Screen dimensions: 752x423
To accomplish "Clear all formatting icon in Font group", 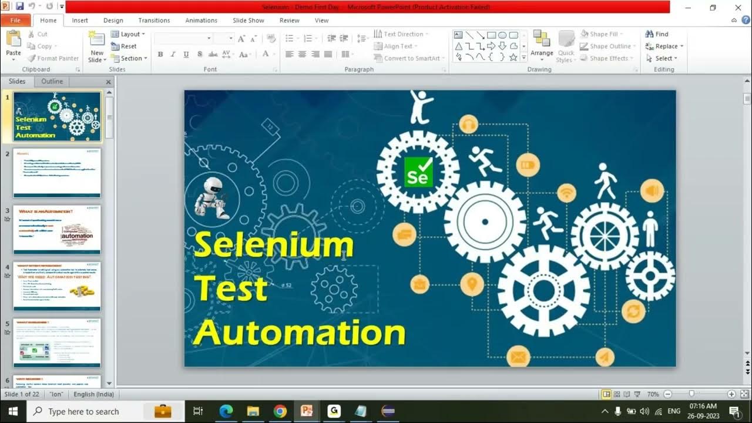I will [271, 38].
